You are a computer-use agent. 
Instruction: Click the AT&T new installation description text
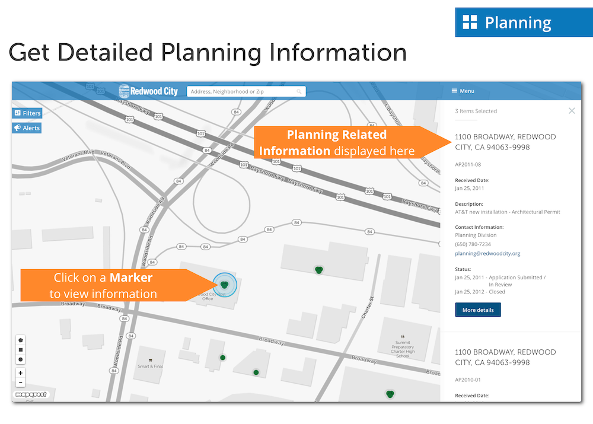(x=508, y=212)
